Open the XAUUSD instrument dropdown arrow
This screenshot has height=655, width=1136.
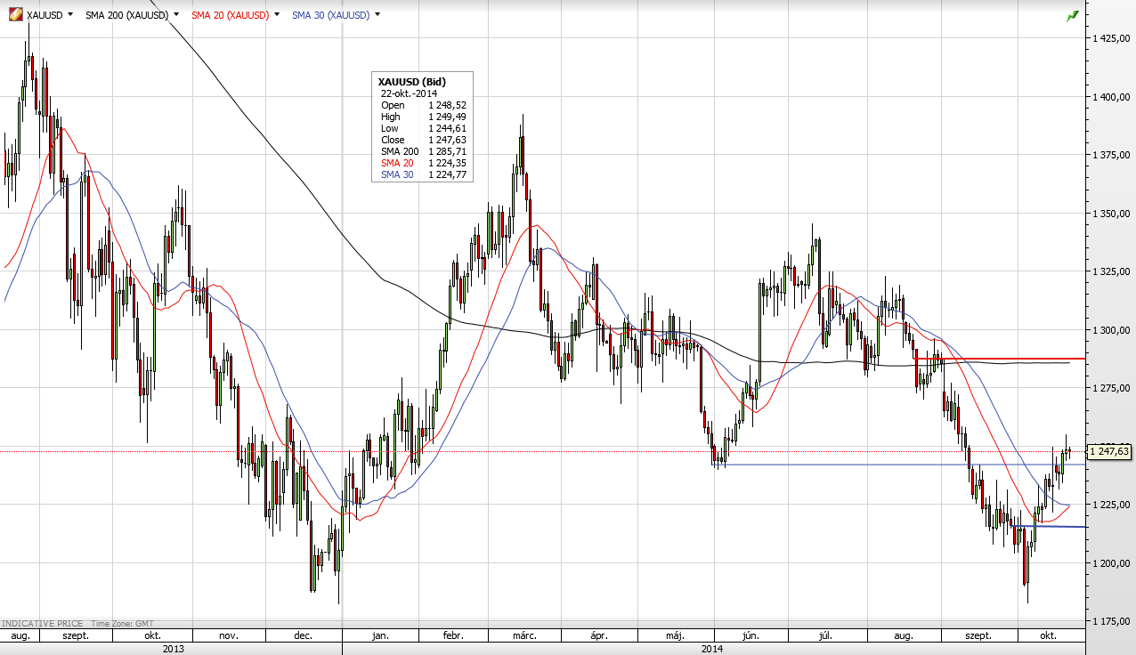pos(72,15)
